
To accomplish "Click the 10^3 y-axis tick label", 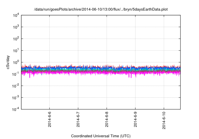I will click(16, 27).
